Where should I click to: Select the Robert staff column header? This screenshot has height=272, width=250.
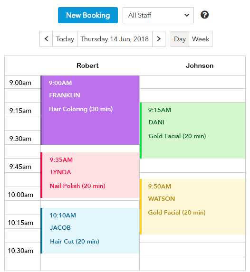coord(87,66)
